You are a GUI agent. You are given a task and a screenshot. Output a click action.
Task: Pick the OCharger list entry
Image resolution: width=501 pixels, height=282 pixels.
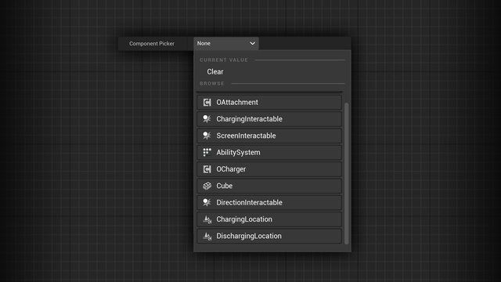[x=269, y=169]
